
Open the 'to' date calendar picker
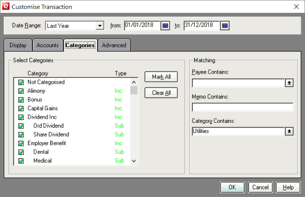[225, 26]
